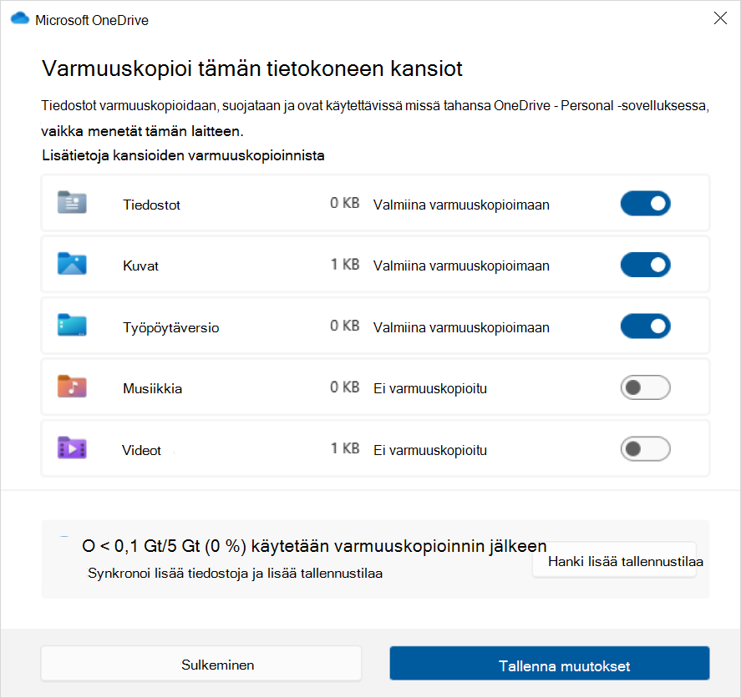Click the Musiikkia folder label
This screenshot has width=741, height=698.
coord(152,389)
